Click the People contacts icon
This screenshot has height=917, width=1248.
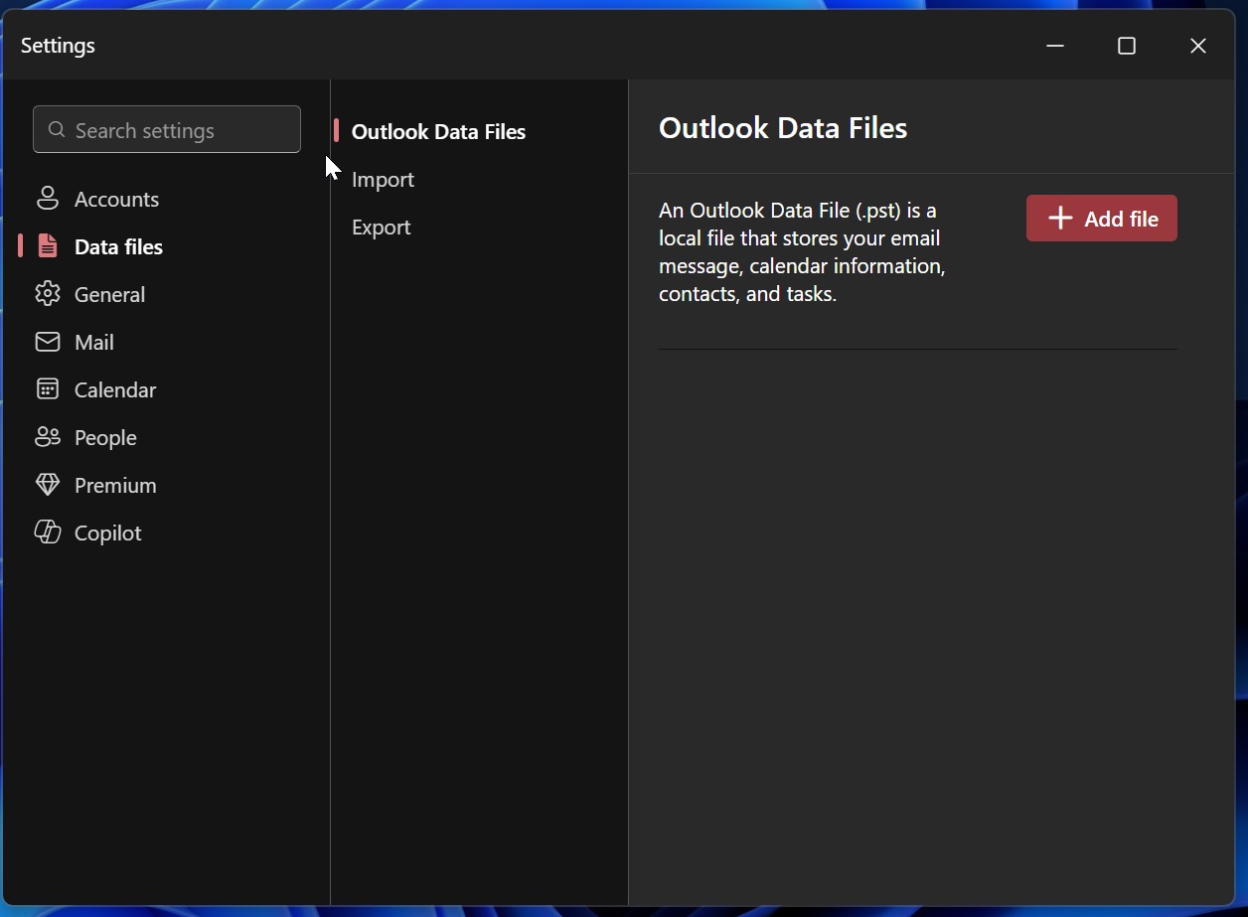click(47, 437)
